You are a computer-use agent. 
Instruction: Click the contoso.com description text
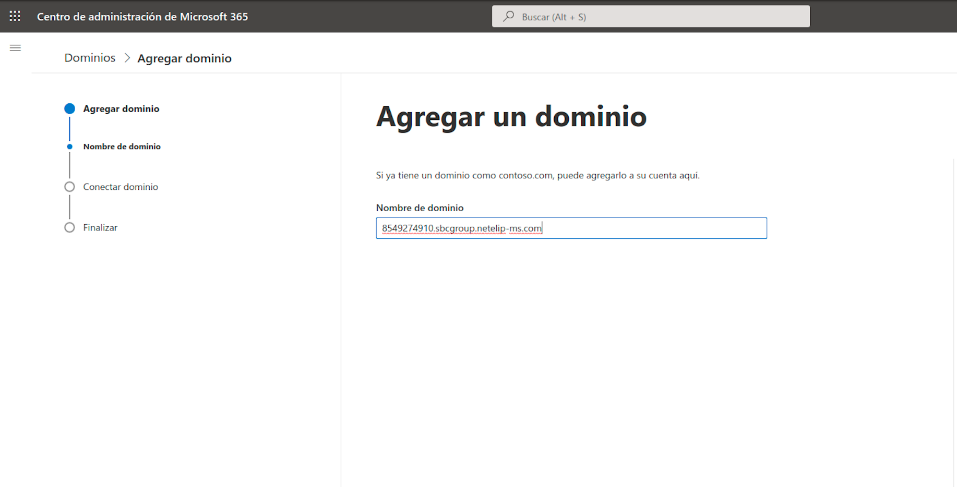(x=537, y=175)
